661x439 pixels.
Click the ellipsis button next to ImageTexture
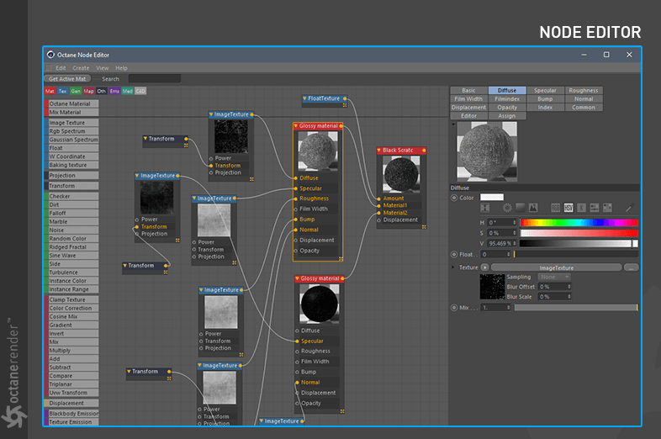pyautogui.click(x=631, y=267)
